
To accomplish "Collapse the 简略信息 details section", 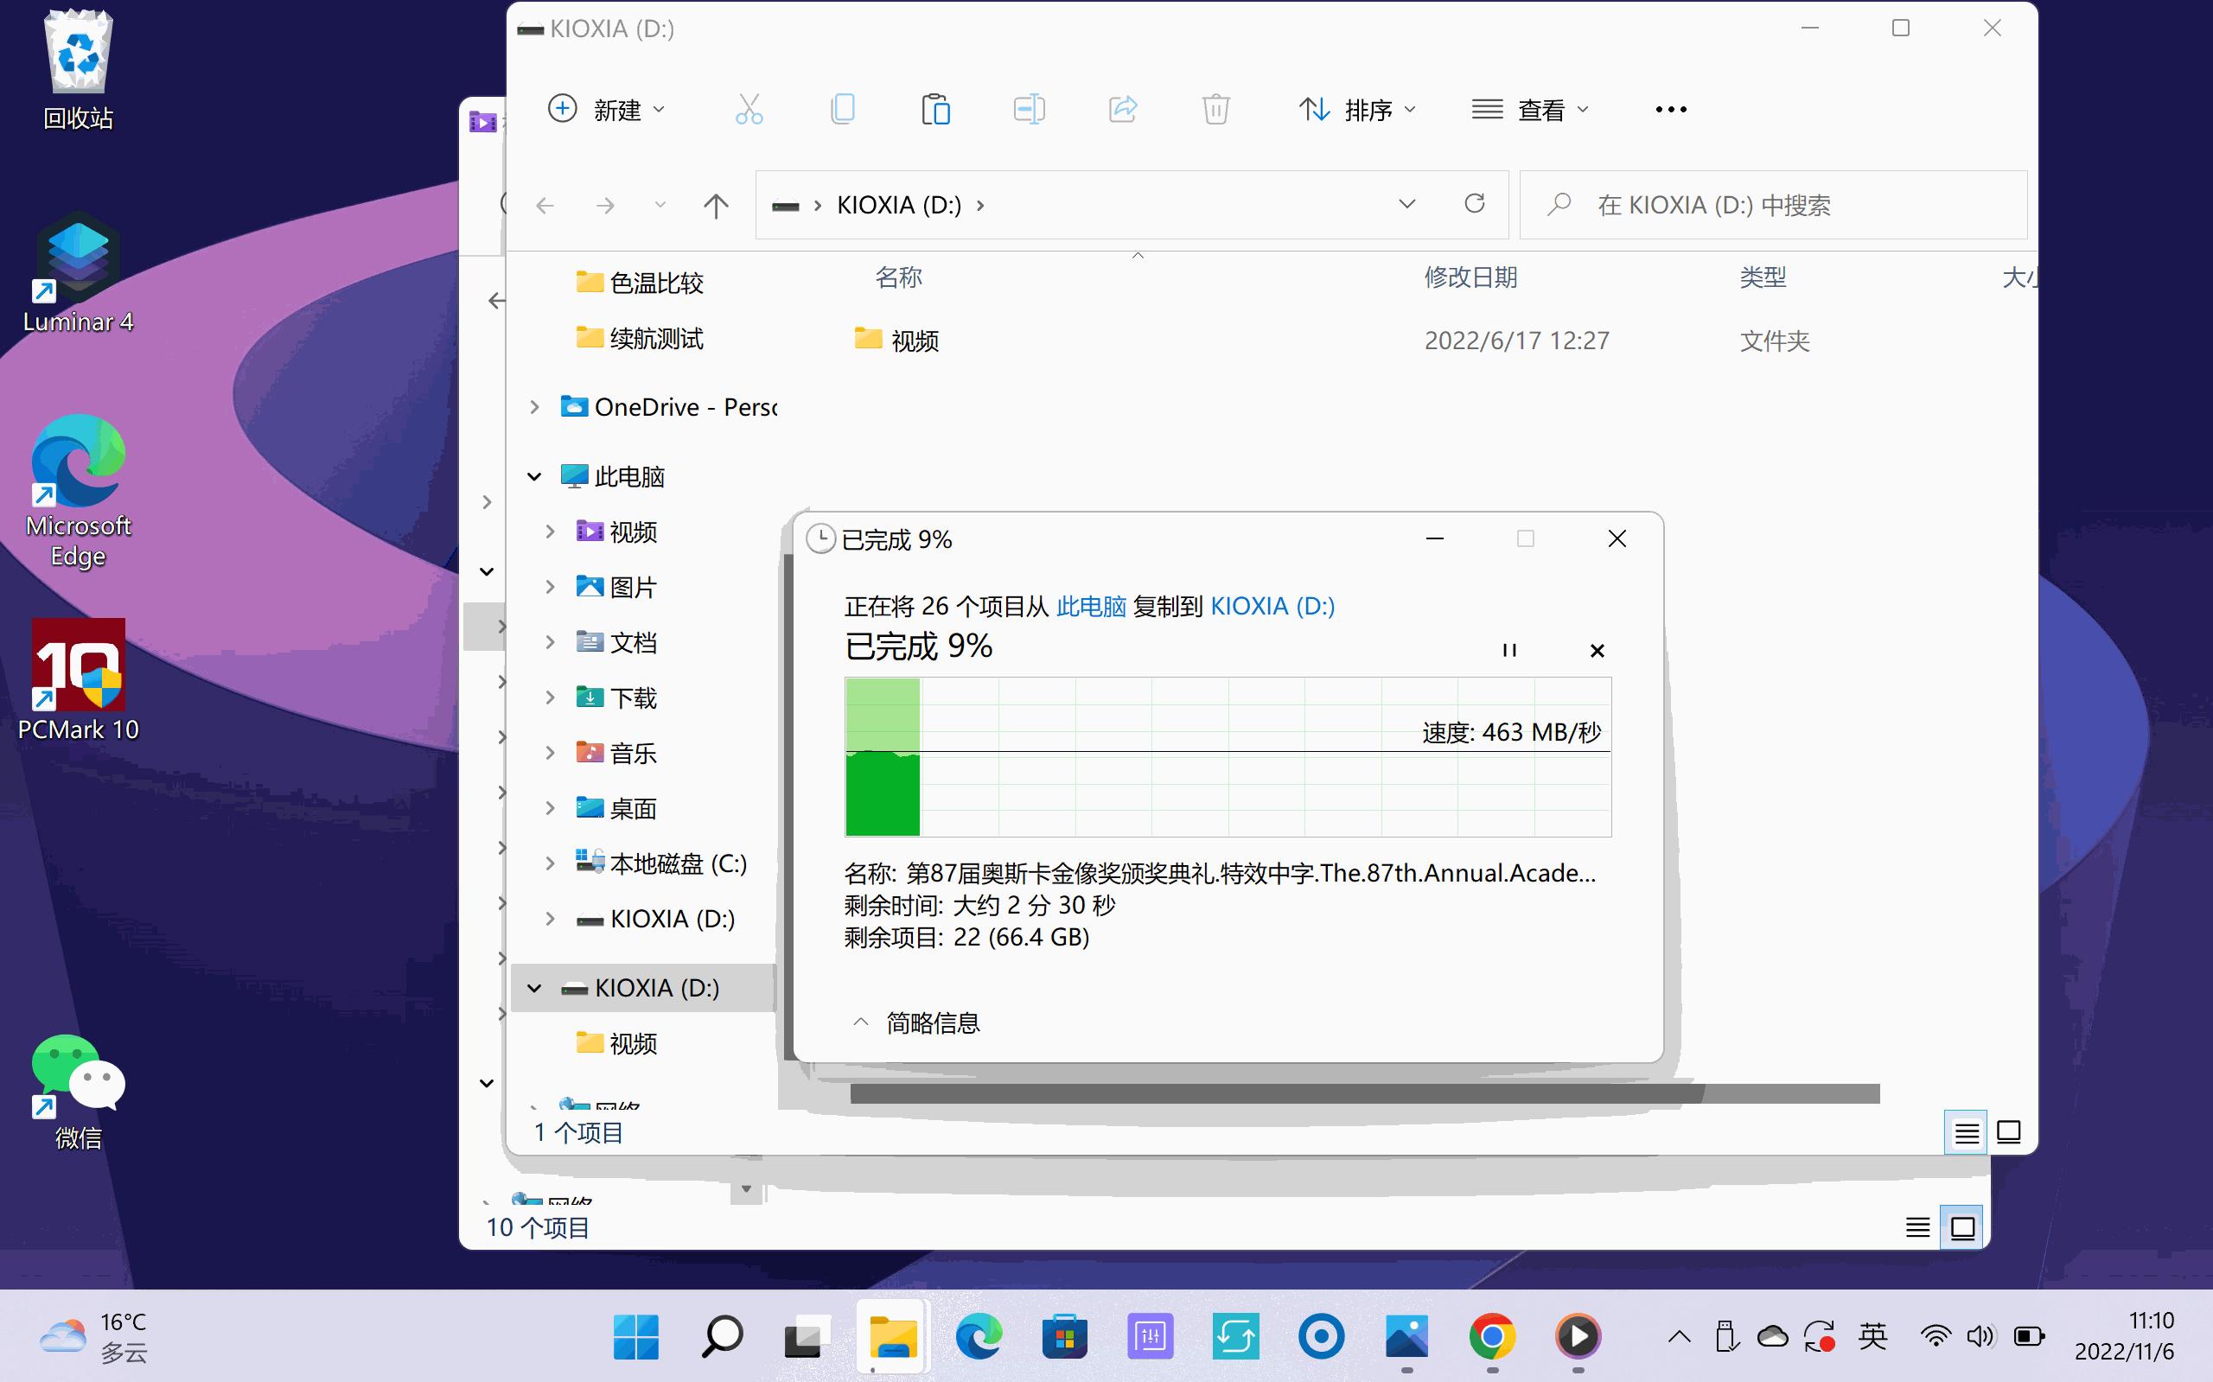I will click(x=859, y=1022).
